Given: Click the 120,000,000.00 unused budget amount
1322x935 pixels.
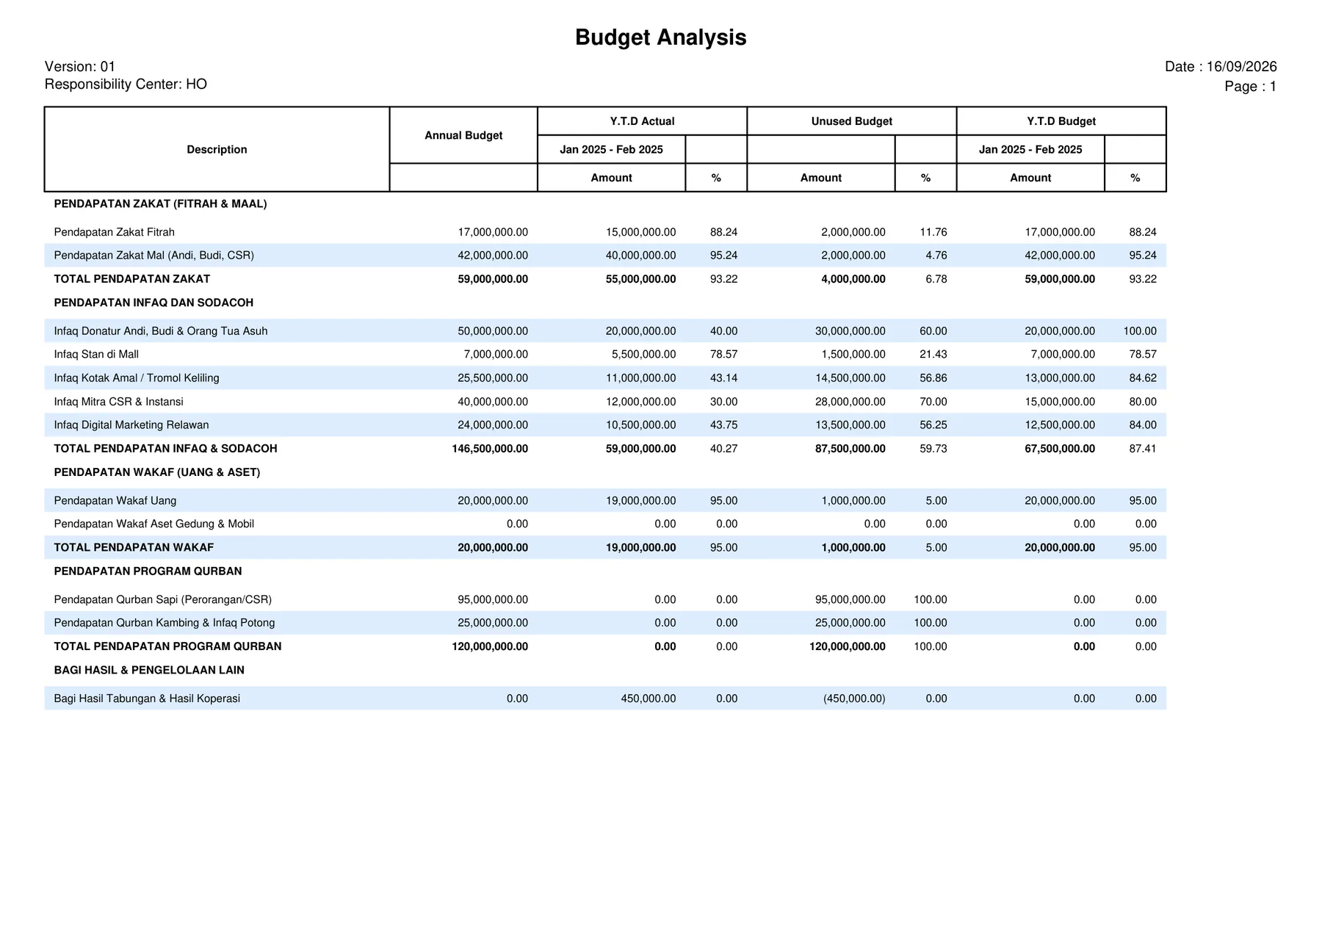Looking at the screenshot, I should [x=847, y=646].
